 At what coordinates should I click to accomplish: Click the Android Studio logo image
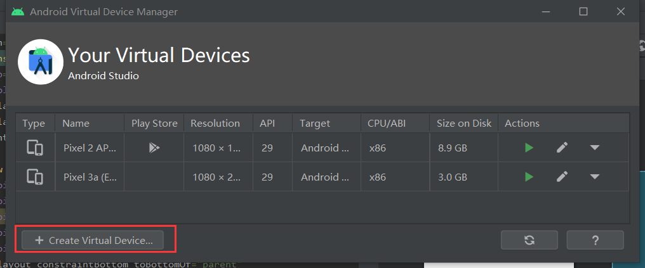(41, 62)
